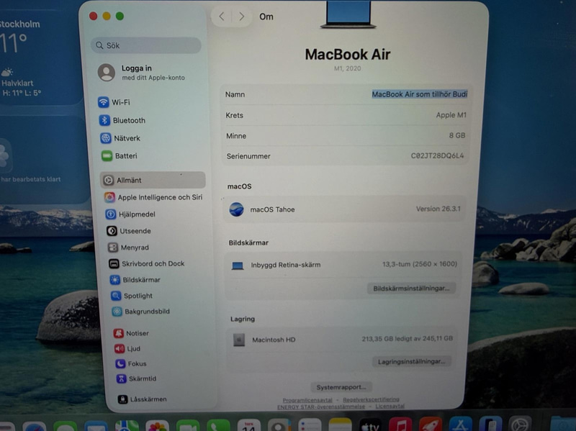The image size is (576, 431).
Task: Click the Inbyggd Retina-skärm laptop icon
Action: (238, 266)
